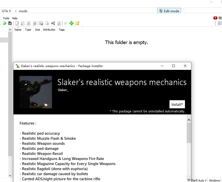Open the Help menu
The width and height of the screenshot is (222, 182).
coord(15,18)
